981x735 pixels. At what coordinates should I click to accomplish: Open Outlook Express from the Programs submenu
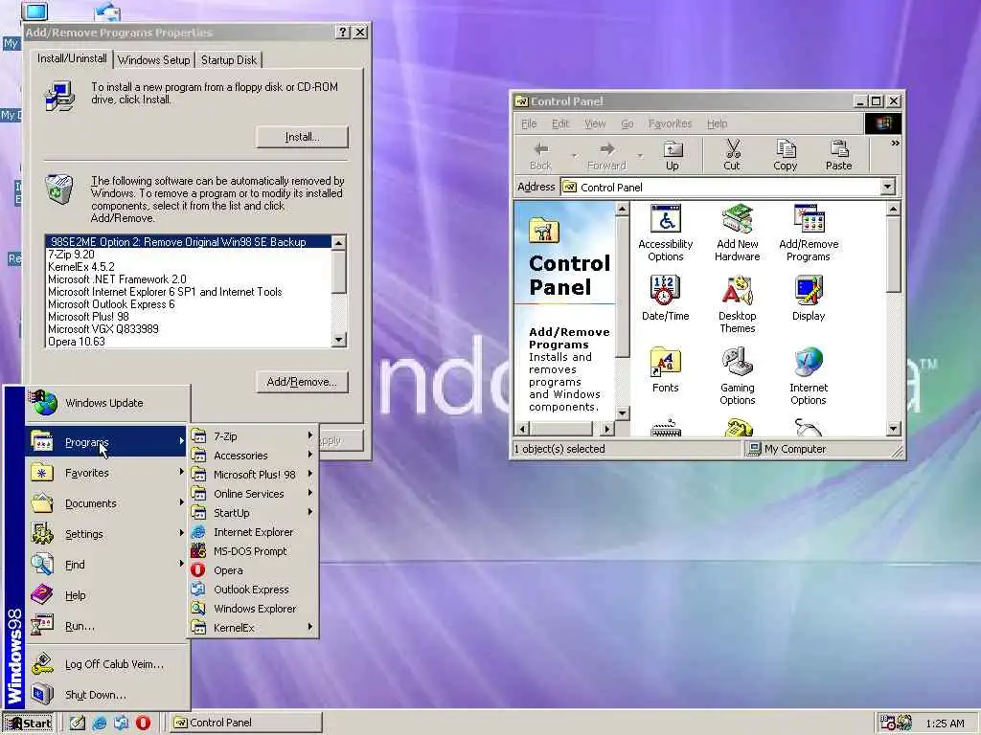[x=253, y=590]
